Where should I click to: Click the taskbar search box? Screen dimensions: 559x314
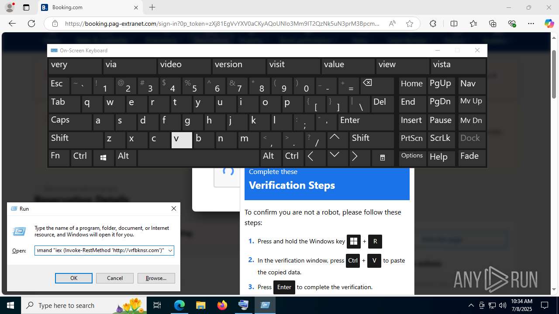(84, 305)
